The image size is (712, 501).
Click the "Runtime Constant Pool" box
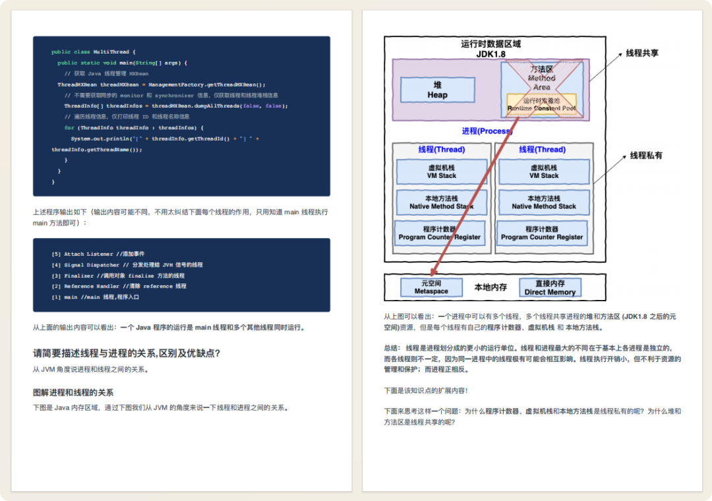(x=541, y=104)
